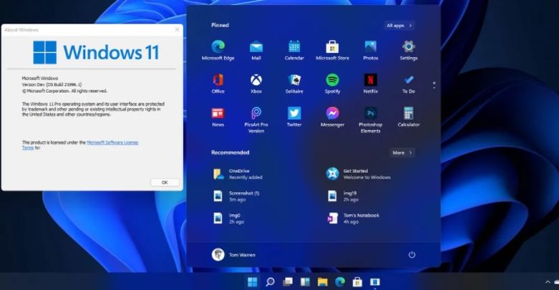The height and width of the screenshot is (290, 559).
Task: Open the Xbox app
Action: [x=256, y=84]
